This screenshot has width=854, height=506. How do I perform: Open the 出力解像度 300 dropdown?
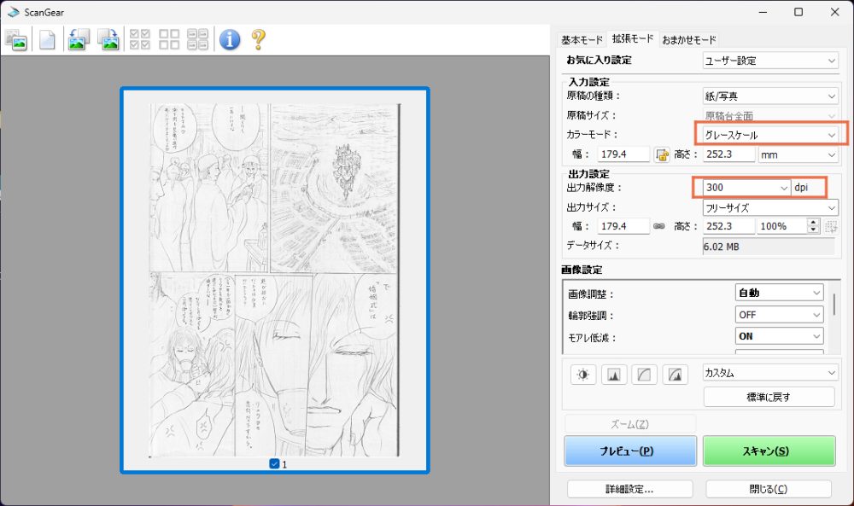coord(746,188)
